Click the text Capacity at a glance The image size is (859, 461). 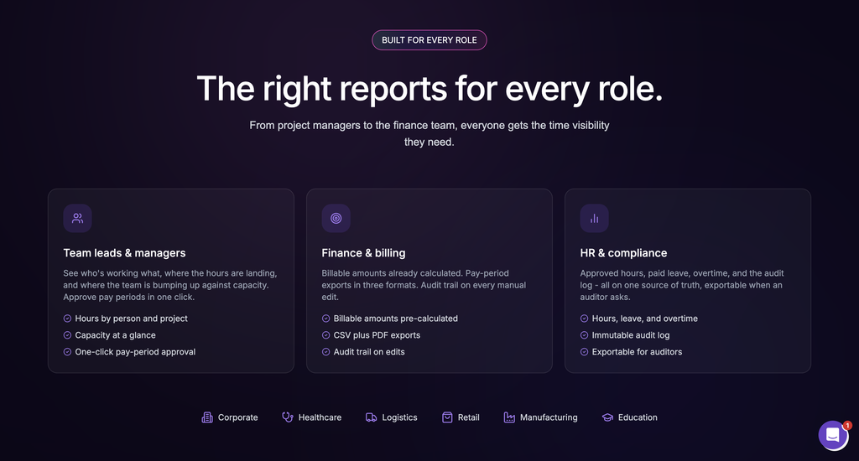115,335
